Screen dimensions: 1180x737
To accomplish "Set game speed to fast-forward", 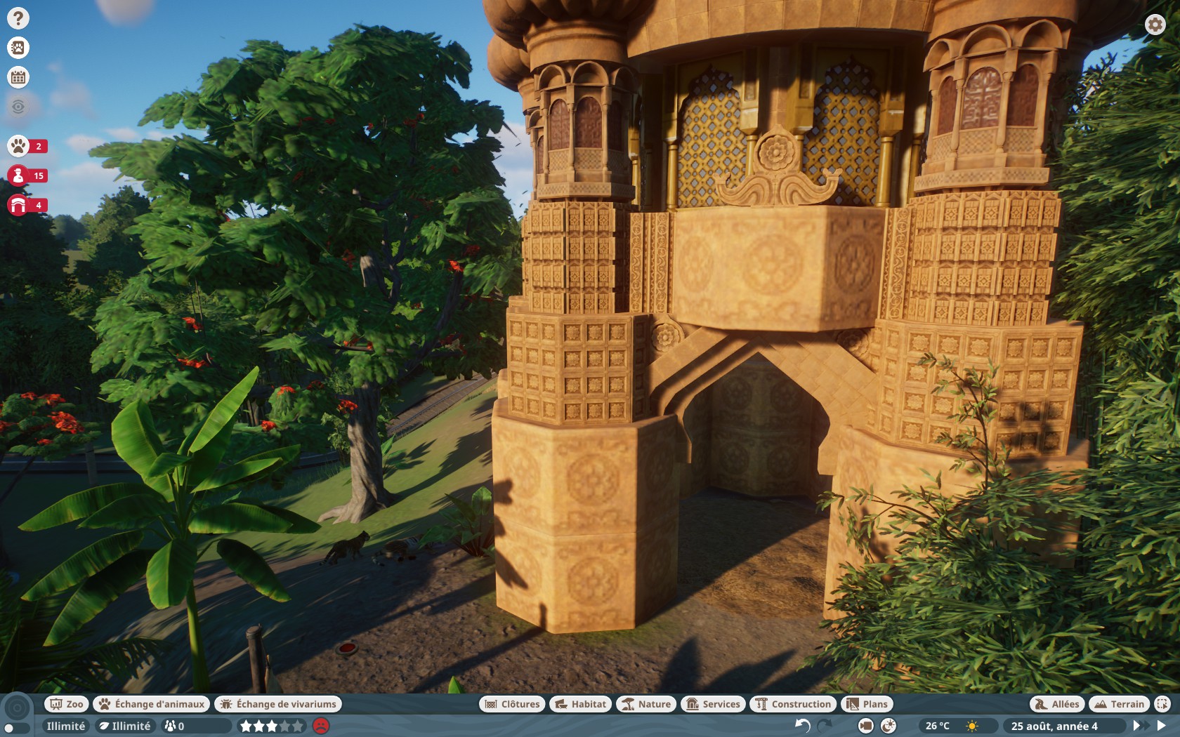I will pos(1140,726).
